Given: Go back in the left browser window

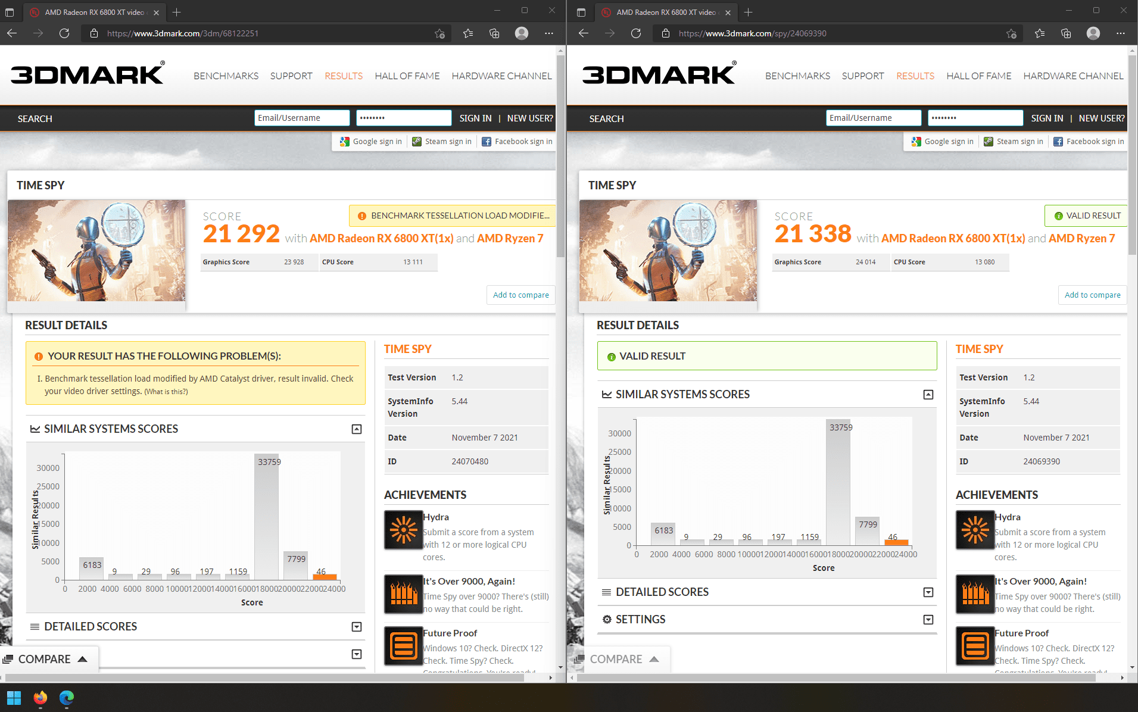Looking at the screenshot, I should [12, 33].
